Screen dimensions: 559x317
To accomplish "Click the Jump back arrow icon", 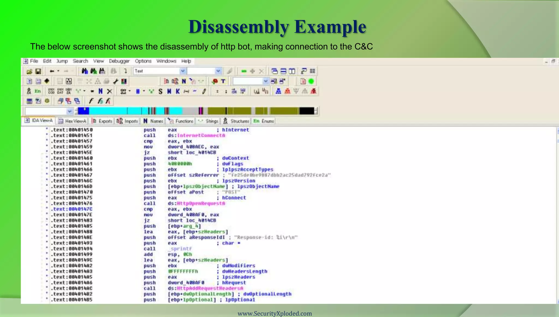I will 52,71.
